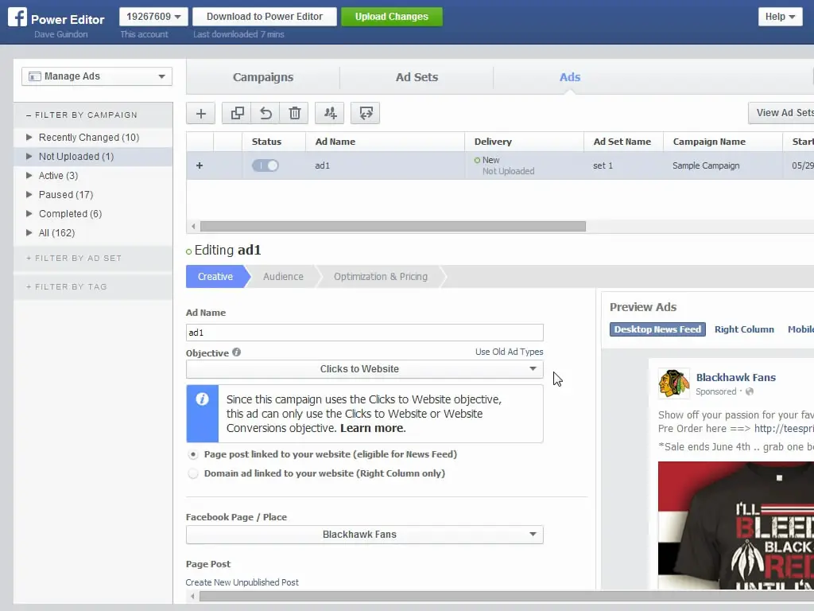
Task: Open the 19267609 account dropdown
Action: click(x=153, y=17)
